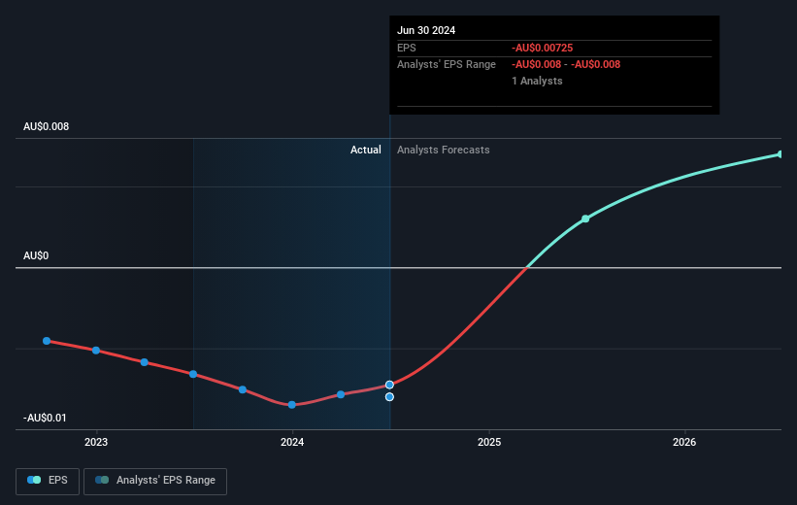797x505 pixels.
Task: Click the 2025 x-axis label
Action: (x=489, y=442)
